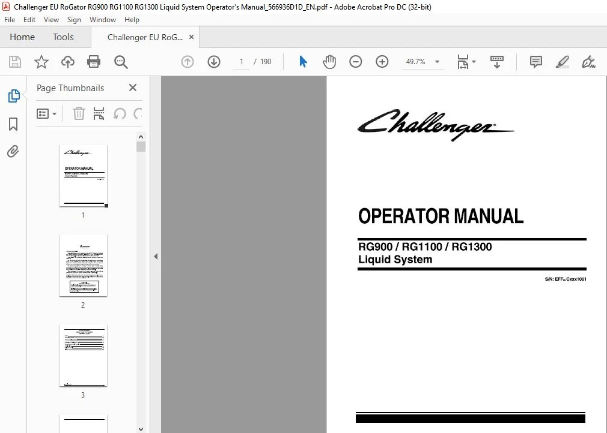Screen dimensions: 607x433
Task: Click the RG900 / RG1100 / RG1300 text
Action: pos(425,246)
